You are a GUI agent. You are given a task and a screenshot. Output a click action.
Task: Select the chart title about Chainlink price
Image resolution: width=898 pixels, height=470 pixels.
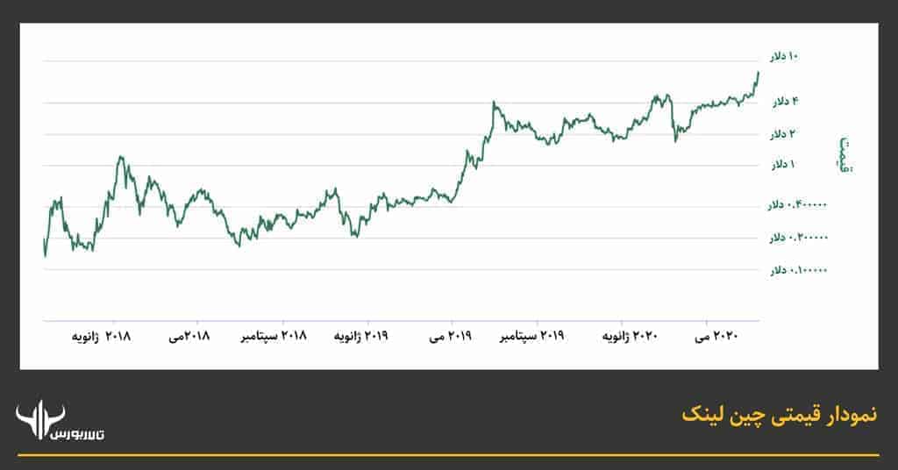(779, 415)
